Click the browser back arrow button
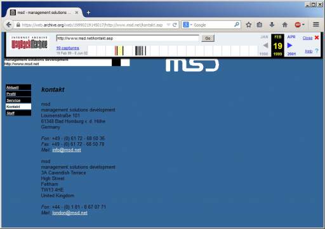This screenshot has height=229, width=325. 8,25
